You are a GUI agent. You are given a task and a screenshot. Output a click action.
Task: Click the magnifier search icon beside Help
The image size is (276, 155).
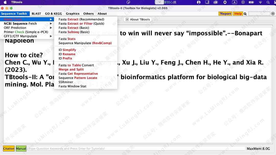coord(245,14)
